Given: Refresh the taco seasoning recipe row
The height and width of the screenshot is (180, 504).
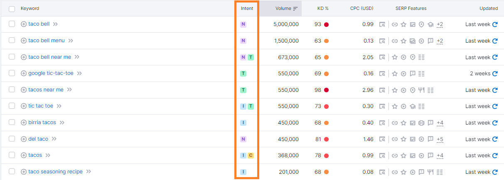Looking at the screenshot, I should click(495, 172).
